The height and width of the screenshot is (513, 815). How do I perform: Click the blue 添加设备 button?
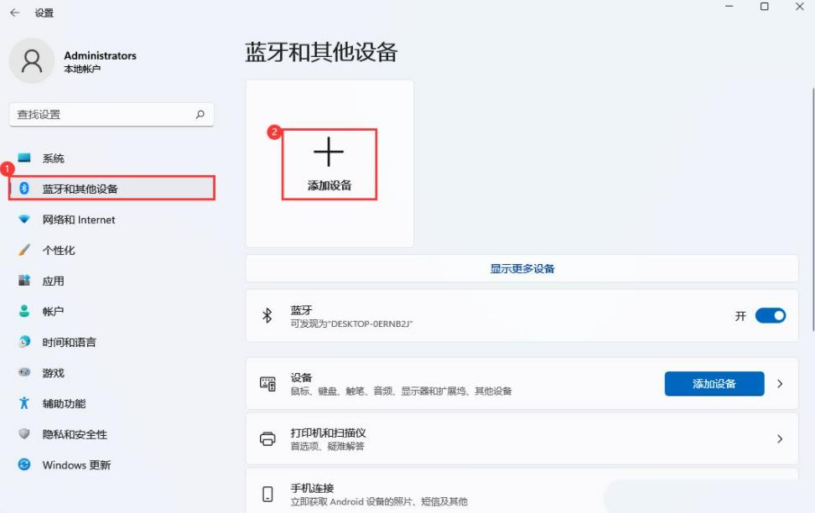click(714, 383)
